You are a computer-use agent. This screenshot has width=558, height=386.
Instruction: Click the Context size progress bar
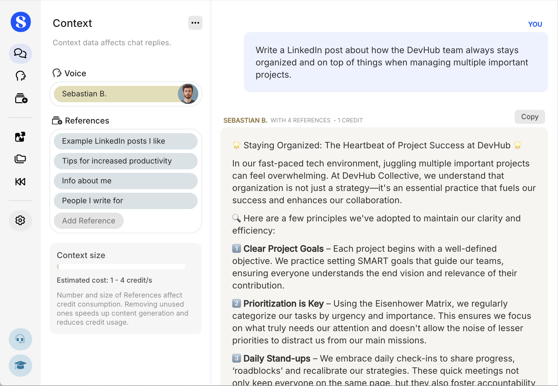tap(121, 267)
